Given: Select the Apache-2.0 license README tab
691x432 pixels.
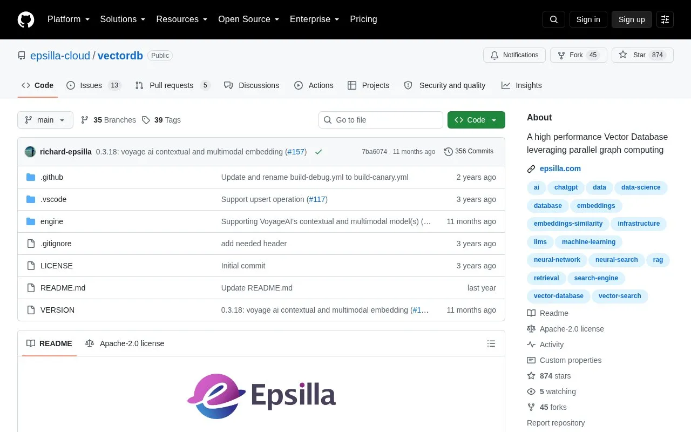Looking at the screenshot, I should [125, 343].
